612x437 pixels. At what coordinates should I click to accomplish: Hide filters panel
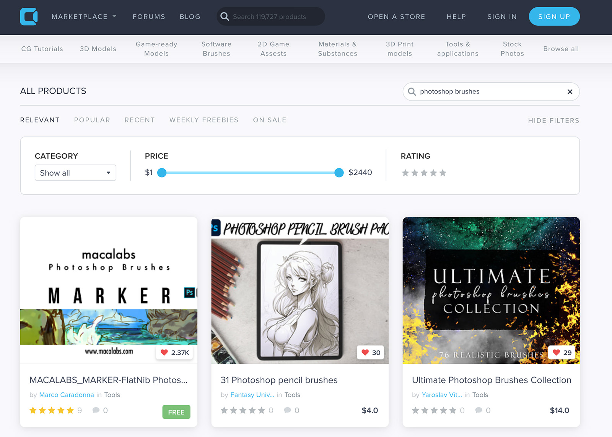553,121
